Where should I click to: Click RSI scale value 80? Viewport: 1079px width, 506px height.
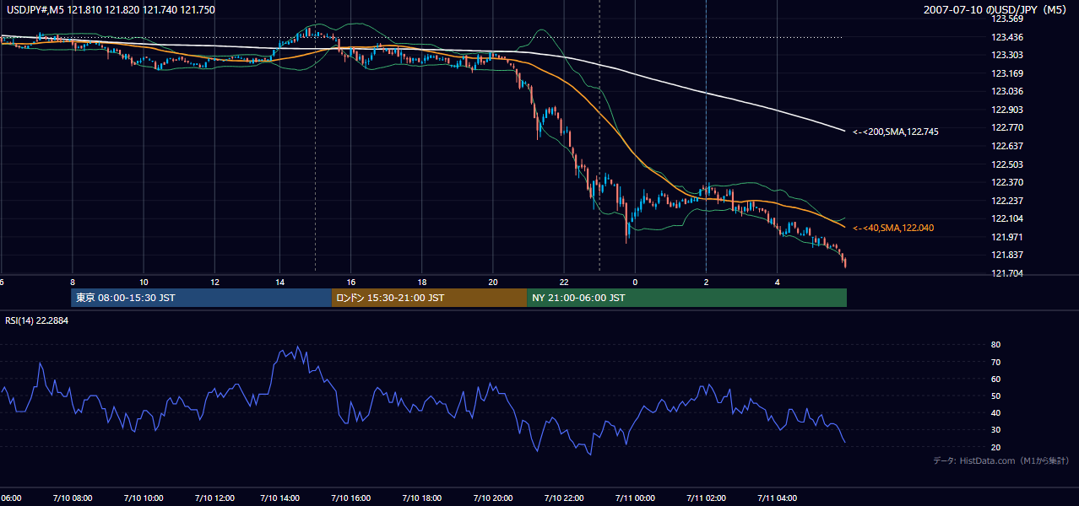coord(996,345)
